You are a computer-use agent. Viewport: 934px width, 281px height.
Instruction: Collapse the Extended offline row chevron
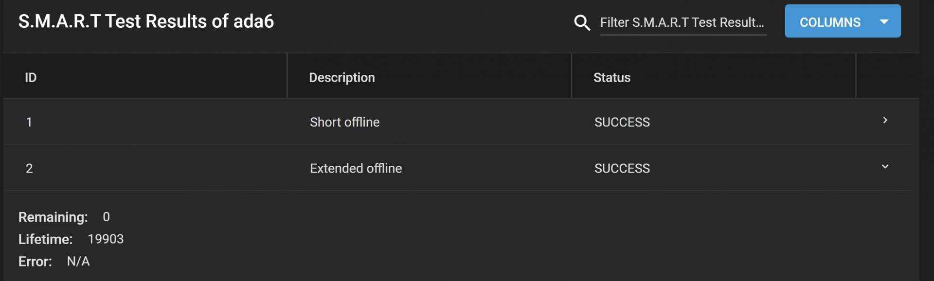point(885,167)
